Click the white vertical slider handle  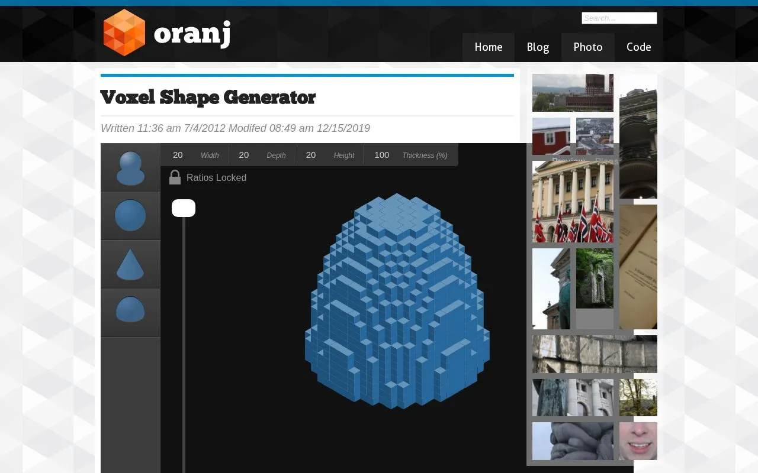(184, 208)
